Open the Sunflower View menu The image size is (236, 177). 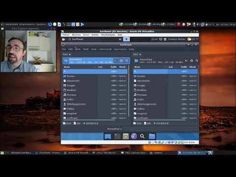[x=94, y=49]
